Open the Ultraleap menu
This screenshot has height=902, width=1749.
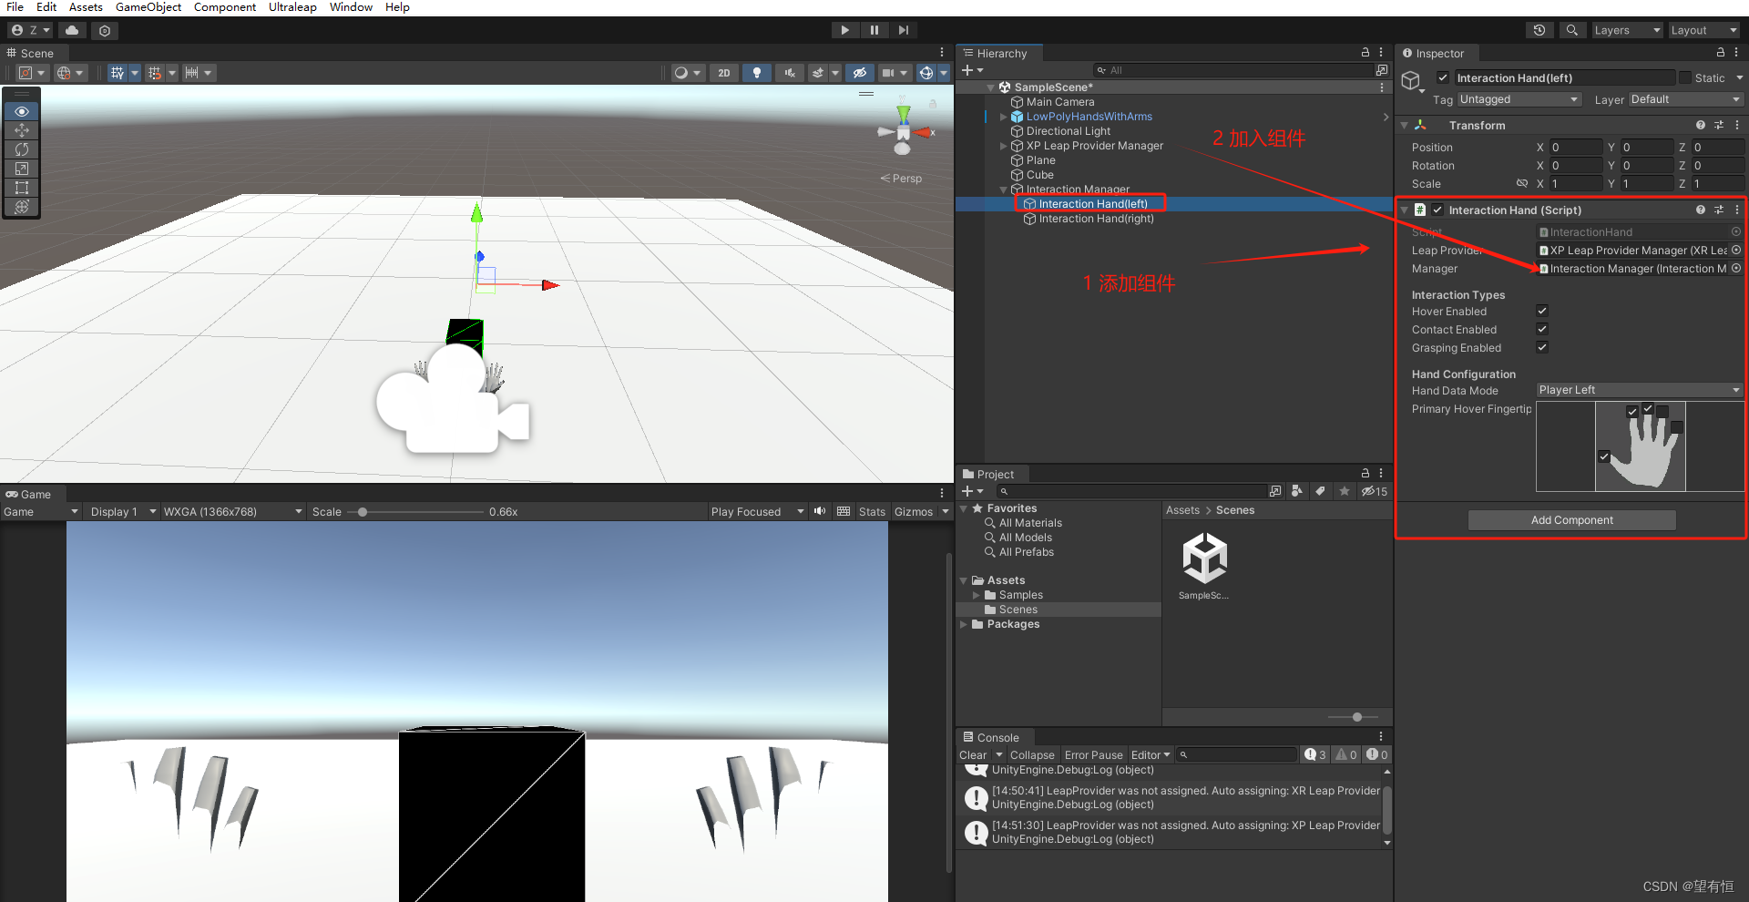292,7
